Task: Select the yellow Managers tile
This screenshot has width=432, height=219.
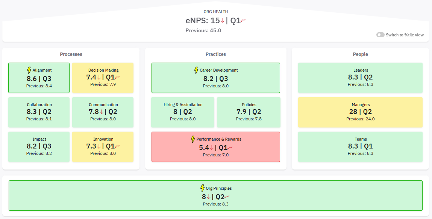Action: pyautogui.click(x=360, y=112)
